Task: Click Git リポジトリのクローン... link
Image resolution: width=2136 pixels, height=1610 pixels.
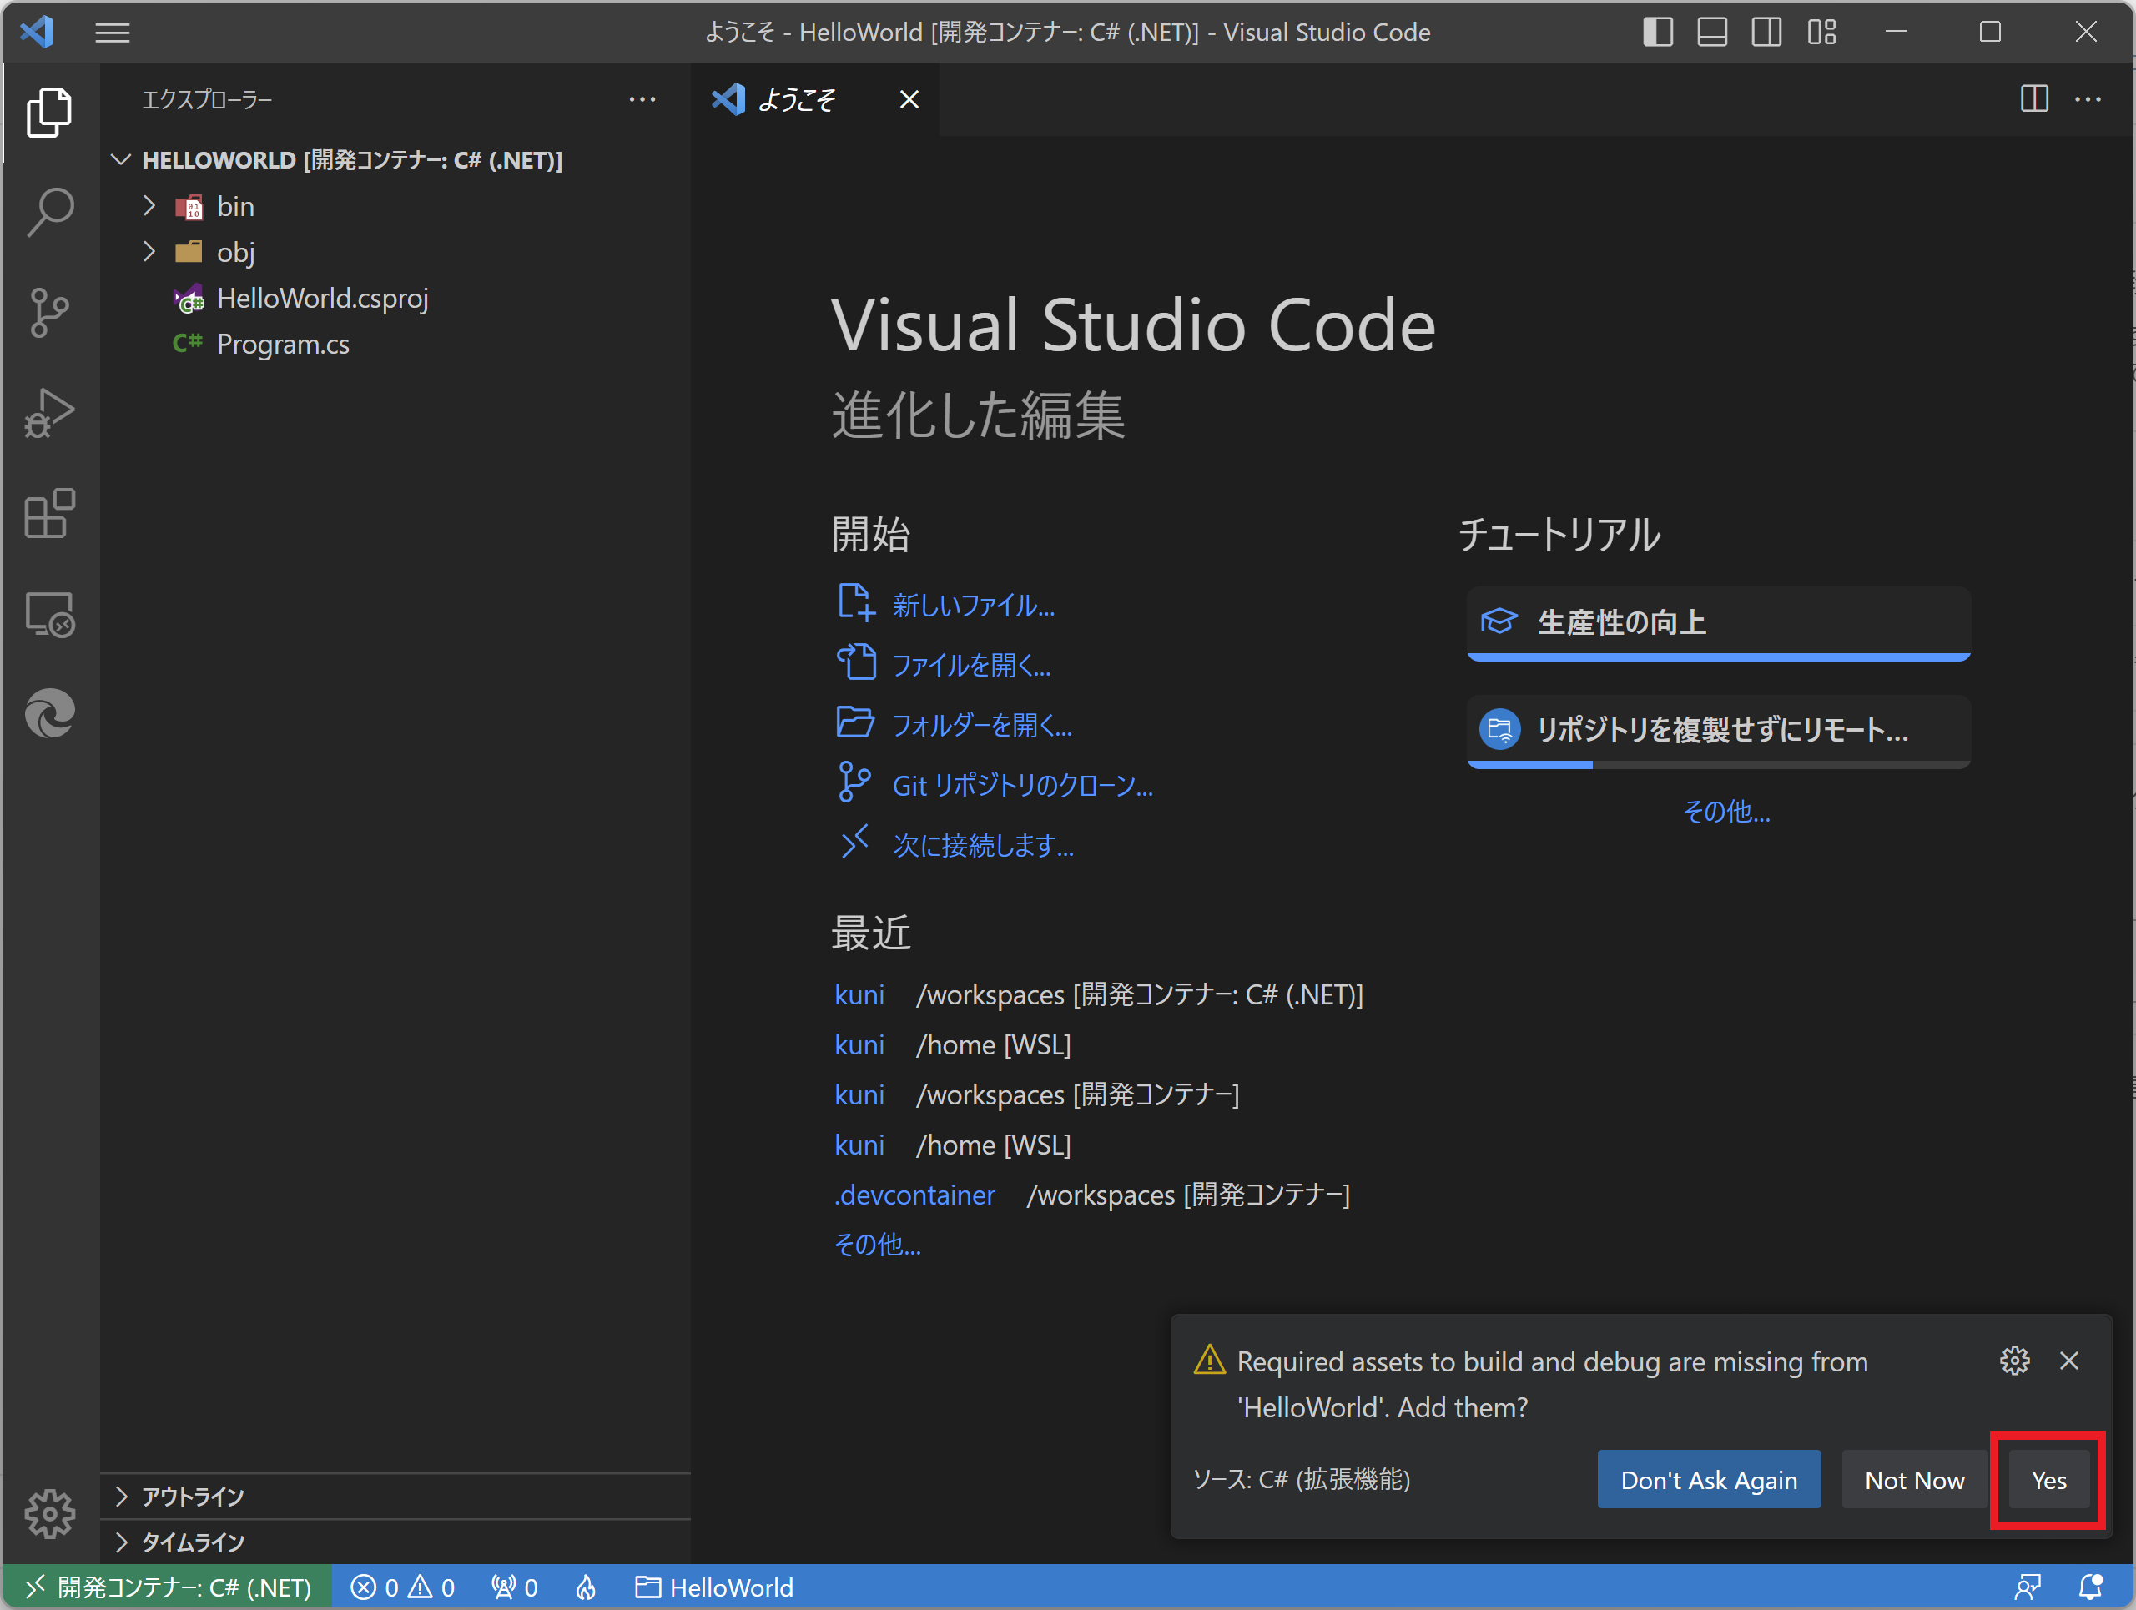Action: pyautogui.click(x=1023, y=786)
